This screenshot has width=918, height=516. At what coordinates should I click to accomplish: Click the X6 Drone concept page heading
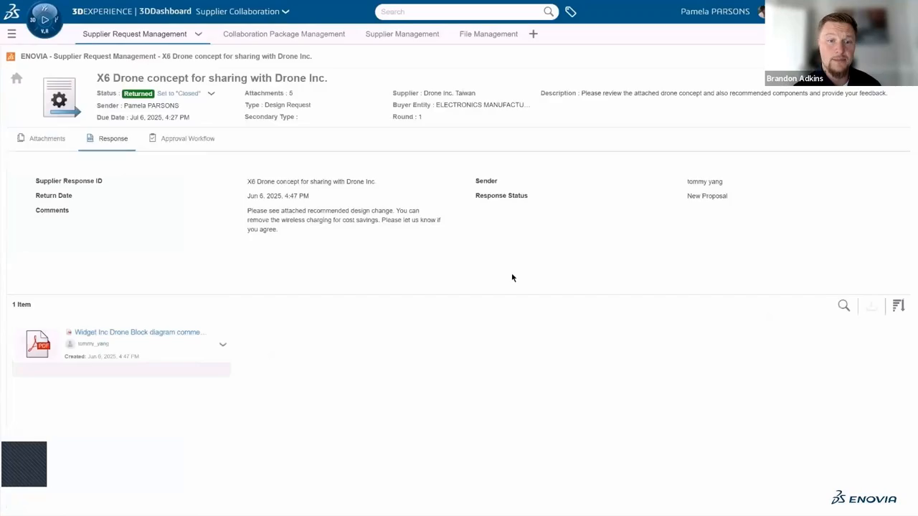pos(212,78)
